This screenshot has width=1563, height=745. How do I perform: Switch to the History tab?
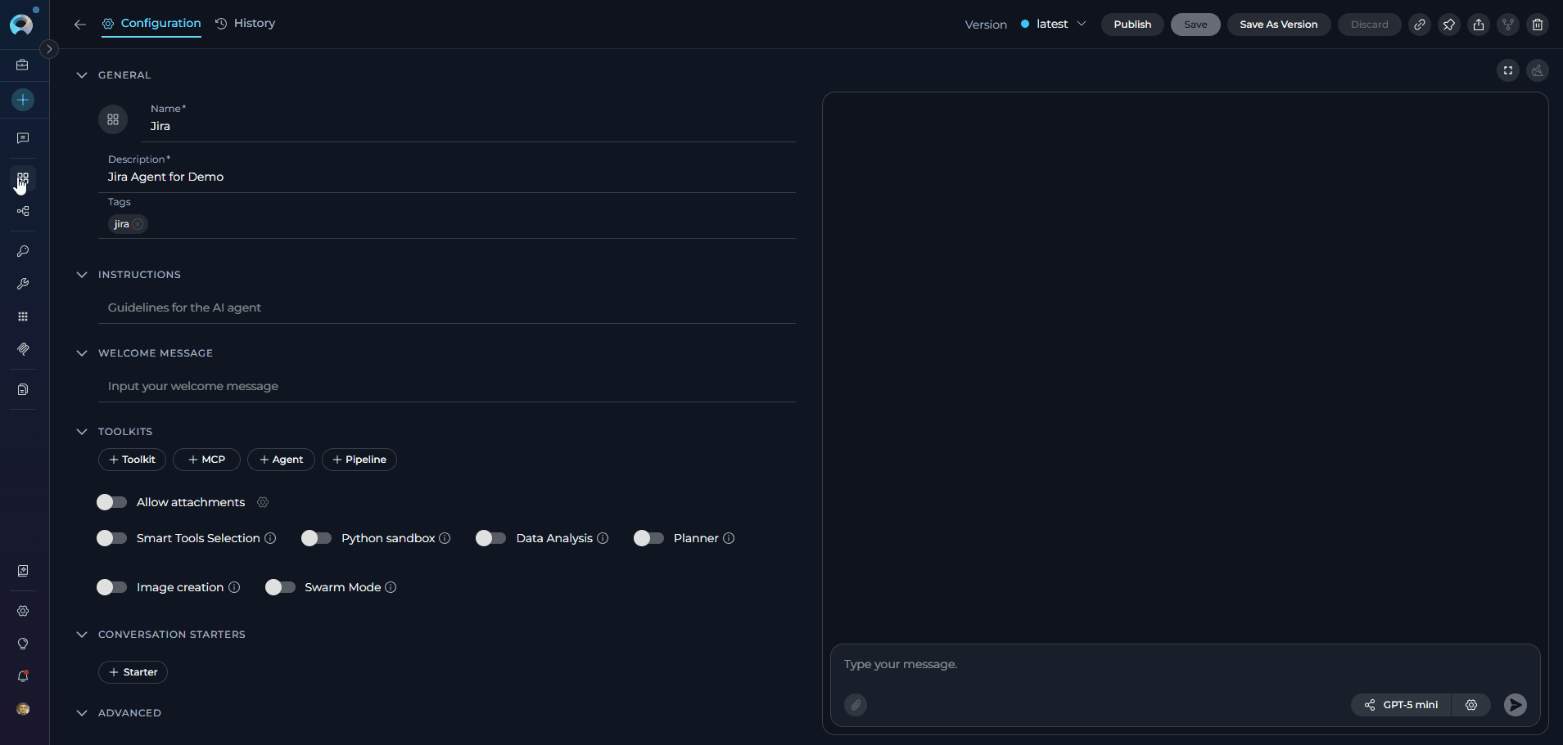(x=245, y=23)
